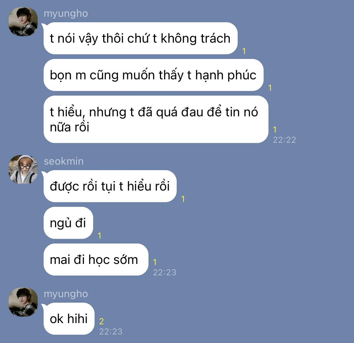Select the myungho sender name above the first message
The height and width of the screenshot is (343, 354).
(66, 13)
